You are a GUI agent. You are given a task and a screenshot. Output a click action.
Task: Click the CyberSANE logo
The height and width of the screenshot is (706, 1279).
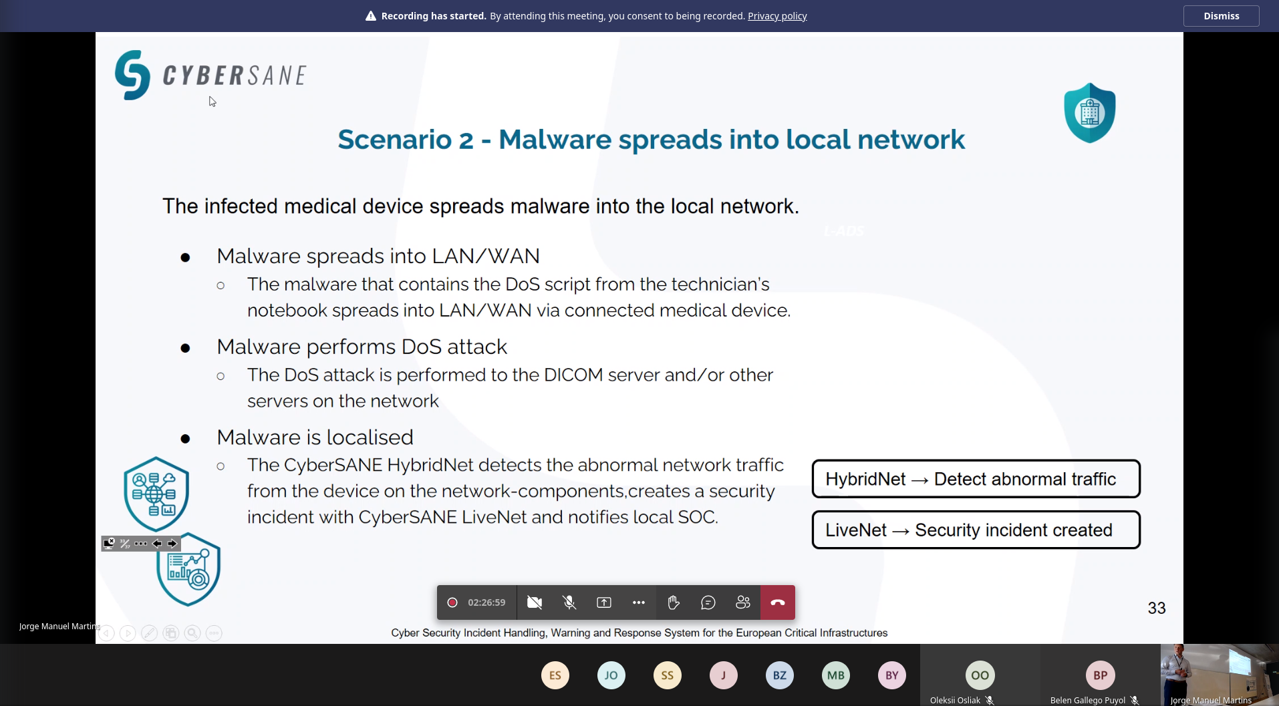(210, 75)
